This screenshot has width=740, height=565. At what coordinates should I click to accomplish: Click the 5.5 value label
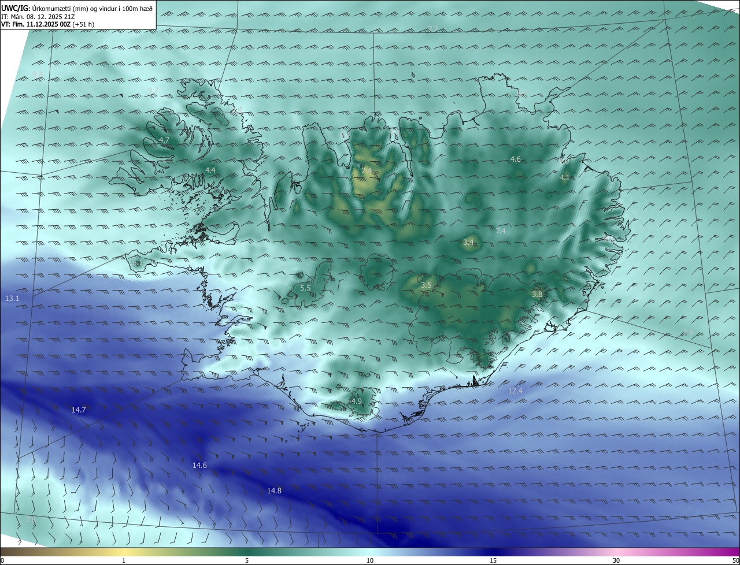(305, 288)
